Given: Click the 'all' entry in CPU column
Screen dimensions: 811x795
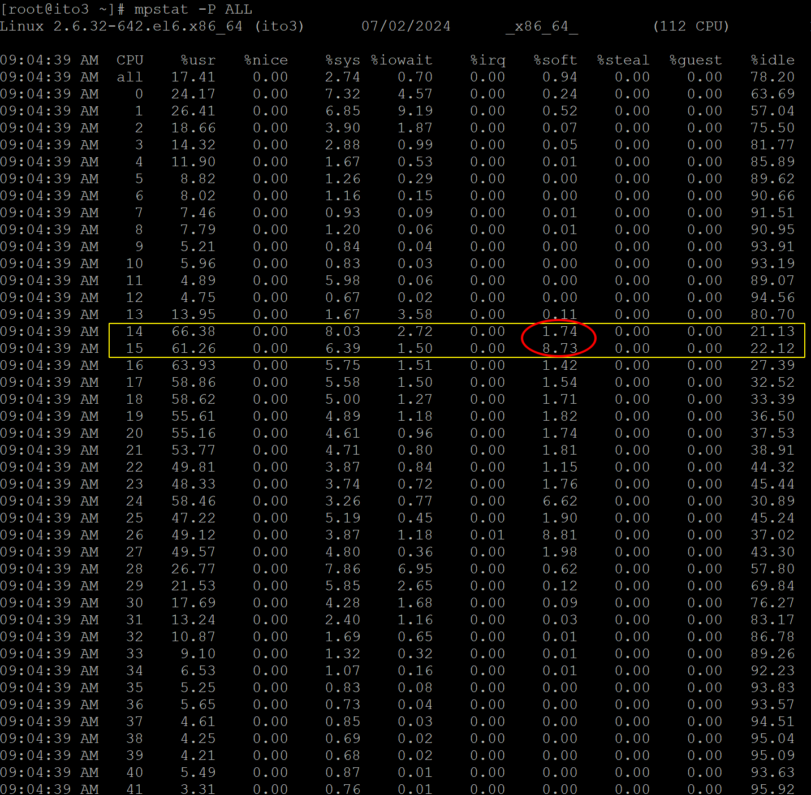Looking at the screenshot, I should 130,77.
